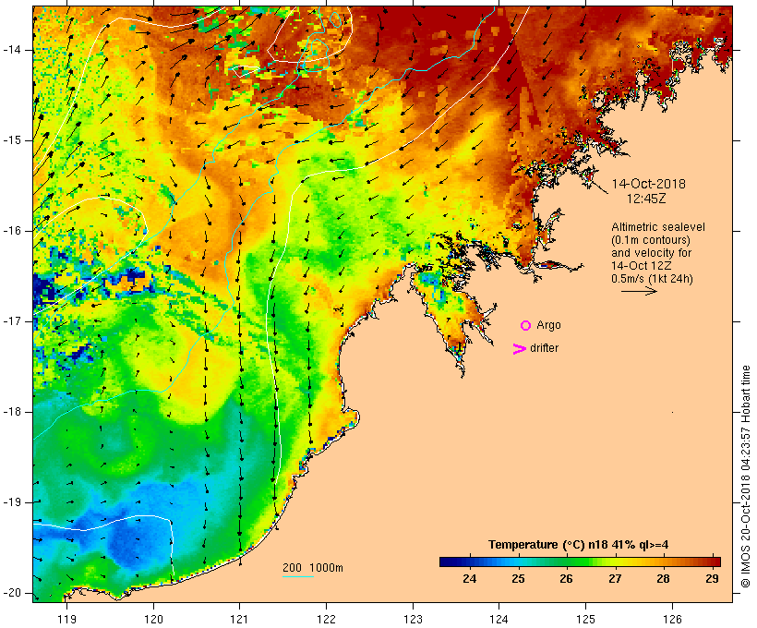
Task: Click the '125' longitude axis label
Action: tap(586, 619)
